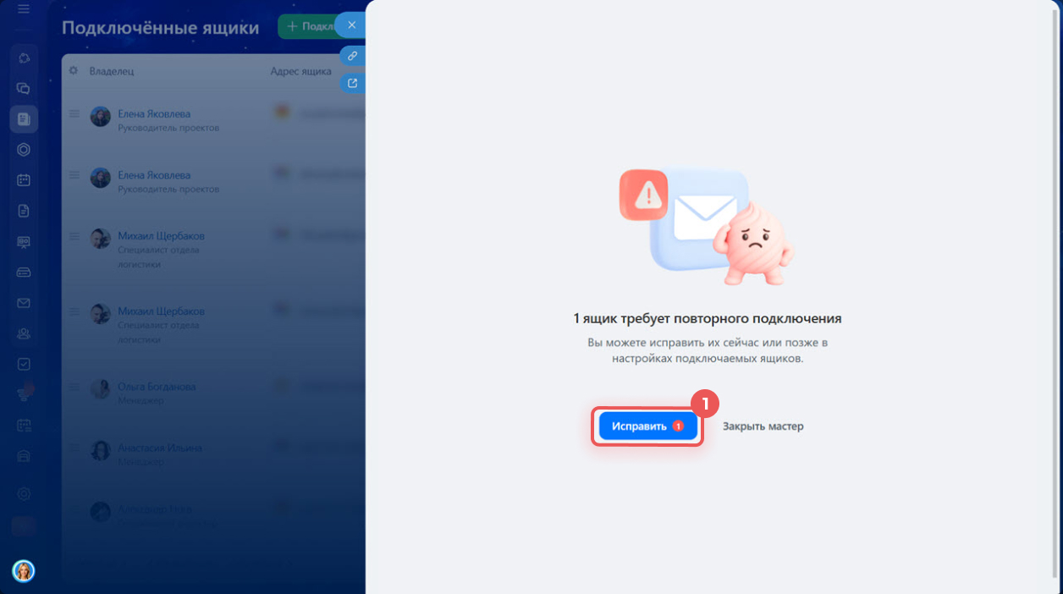
Task: Open the mail envelope sidebar icon
Action: 24,303
